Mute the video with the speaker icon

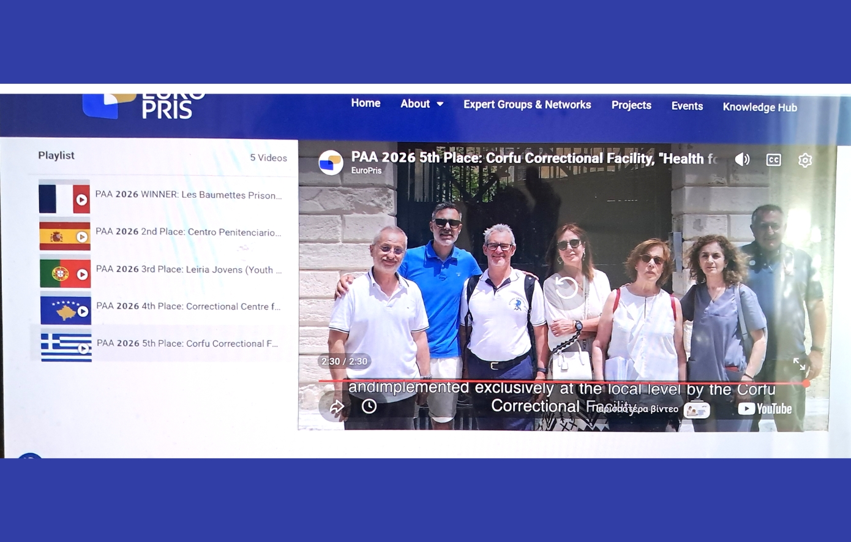(x=742, y=160)
